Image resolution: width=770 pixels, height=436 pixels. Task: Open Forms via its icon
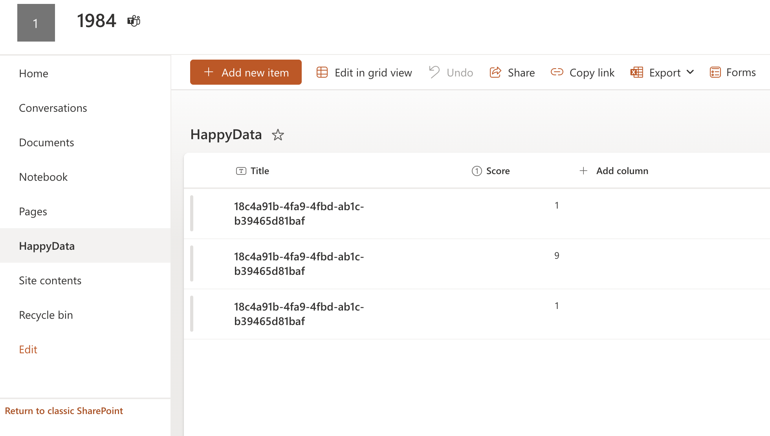[715, 73]
